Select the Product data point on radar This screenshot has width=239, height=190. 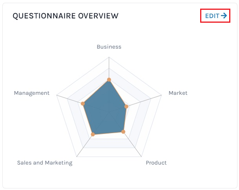123,132
